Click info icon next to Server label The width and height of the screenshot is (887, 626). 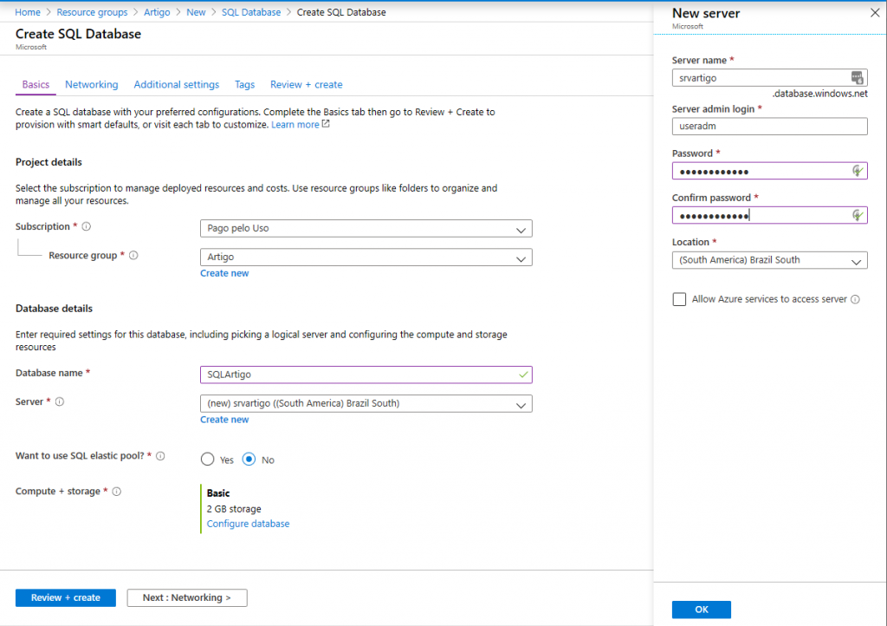click(60, 402)
